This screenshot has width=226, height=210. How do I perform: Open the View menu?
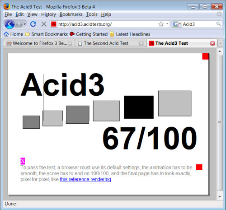32,14
